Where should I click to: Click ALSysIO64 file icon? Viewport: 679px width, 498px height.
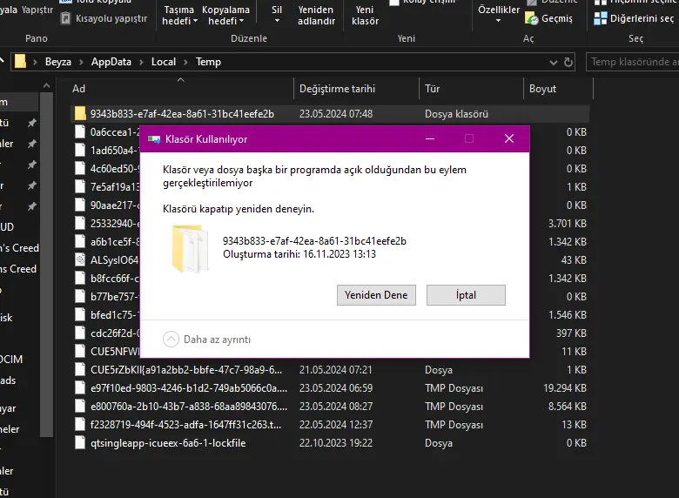click(x=80, y=259)
